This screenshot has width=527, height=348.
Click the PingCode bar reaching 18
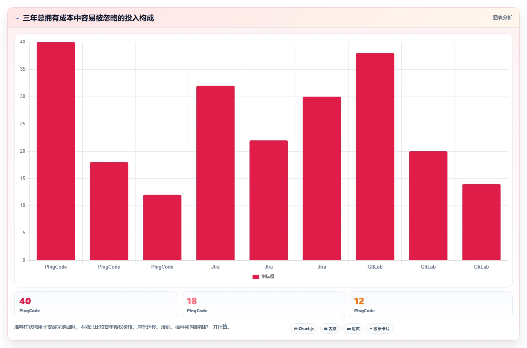coord(109,211)
